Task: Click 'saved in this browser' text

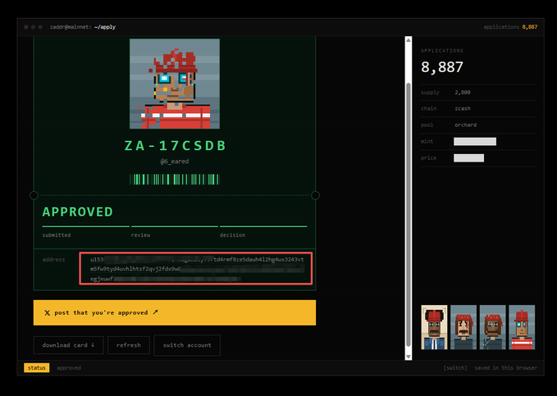Action: (506, 368)
